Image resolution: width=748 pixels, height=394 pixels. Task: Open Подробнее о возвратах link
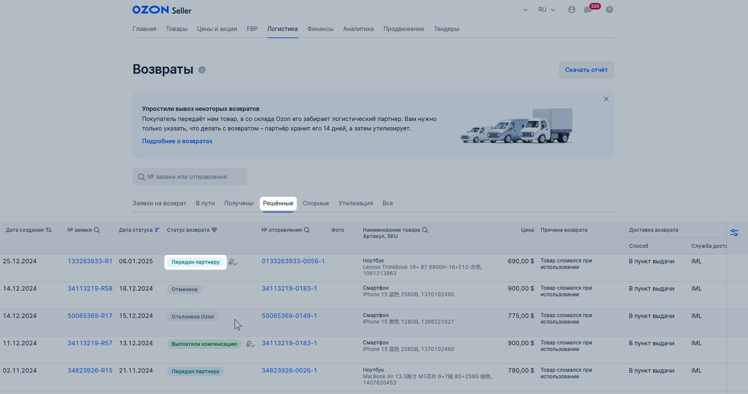point(177,141)
